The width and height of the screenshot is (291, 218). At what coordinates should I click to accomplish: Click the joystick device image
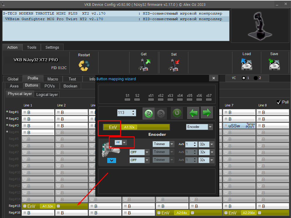point(260,25)
